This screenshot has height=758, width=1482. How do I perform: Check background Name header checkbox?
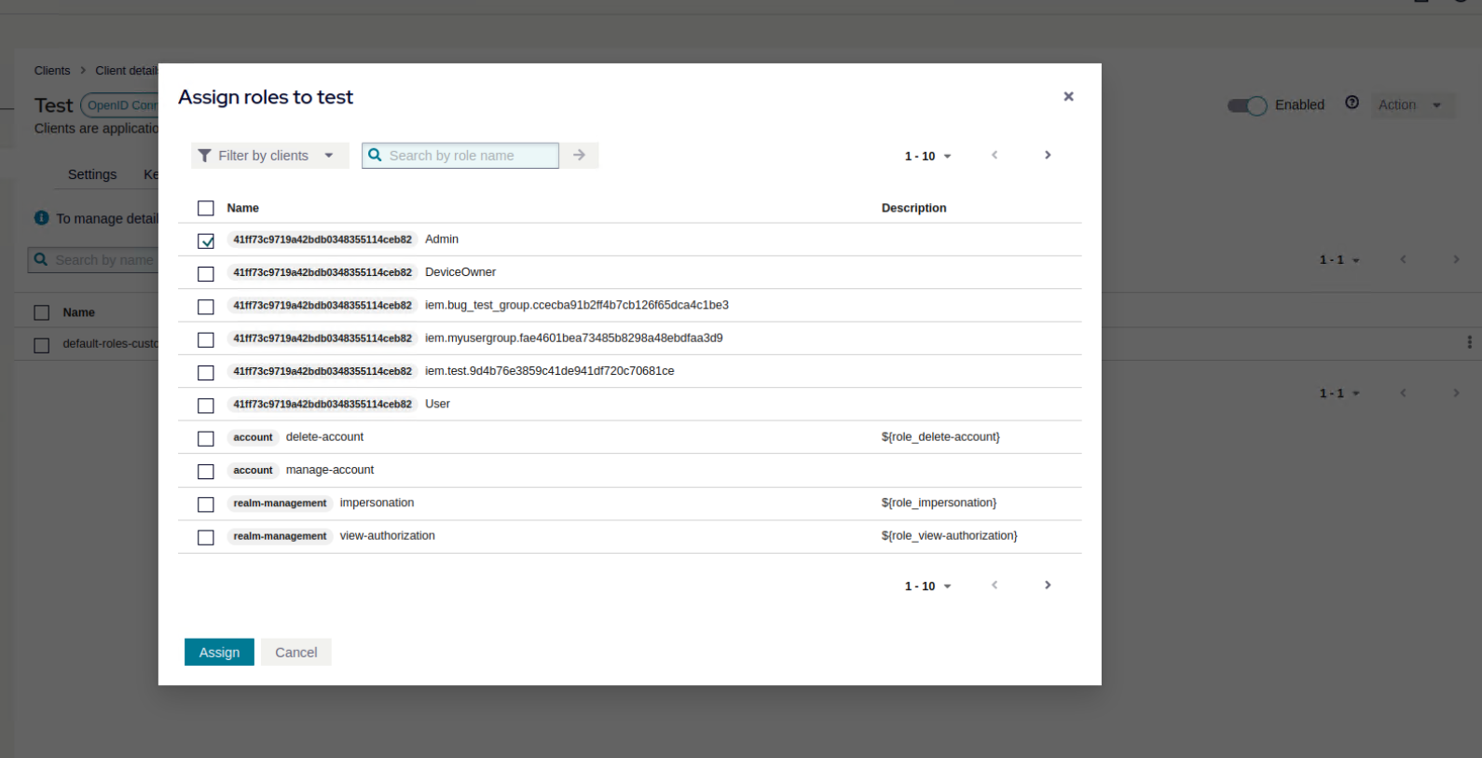point(41,312)
